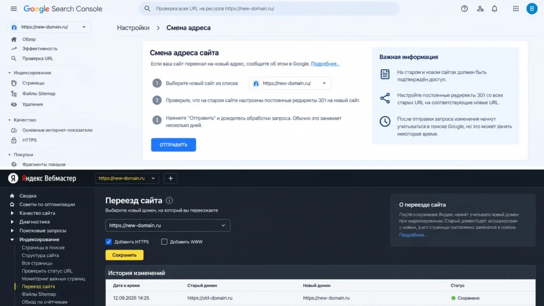Uncheck the Добавить HTTPS checkbox

point(108,242)
